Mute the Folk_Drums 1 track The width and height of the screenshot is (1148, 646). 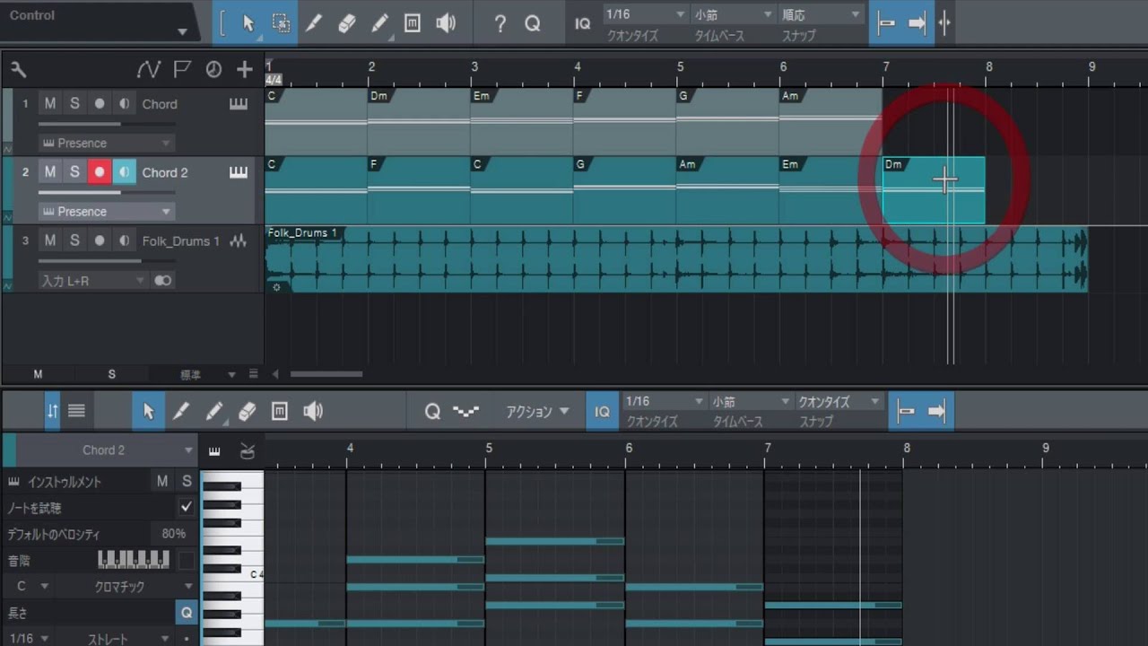click(50, 240)
